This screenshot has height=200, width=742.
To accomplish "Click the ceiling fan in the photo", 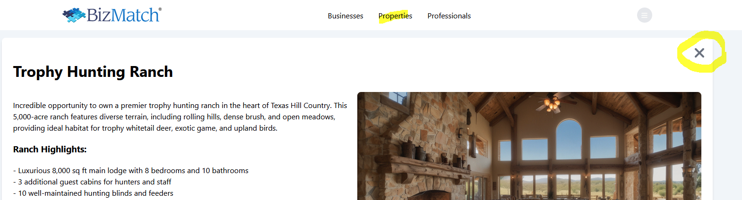I will (552, 102).
